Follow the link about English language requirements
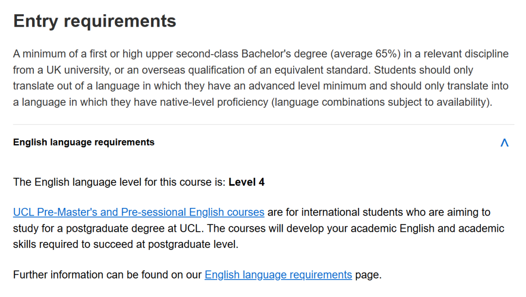526x297 pixels. pos(278,275)
